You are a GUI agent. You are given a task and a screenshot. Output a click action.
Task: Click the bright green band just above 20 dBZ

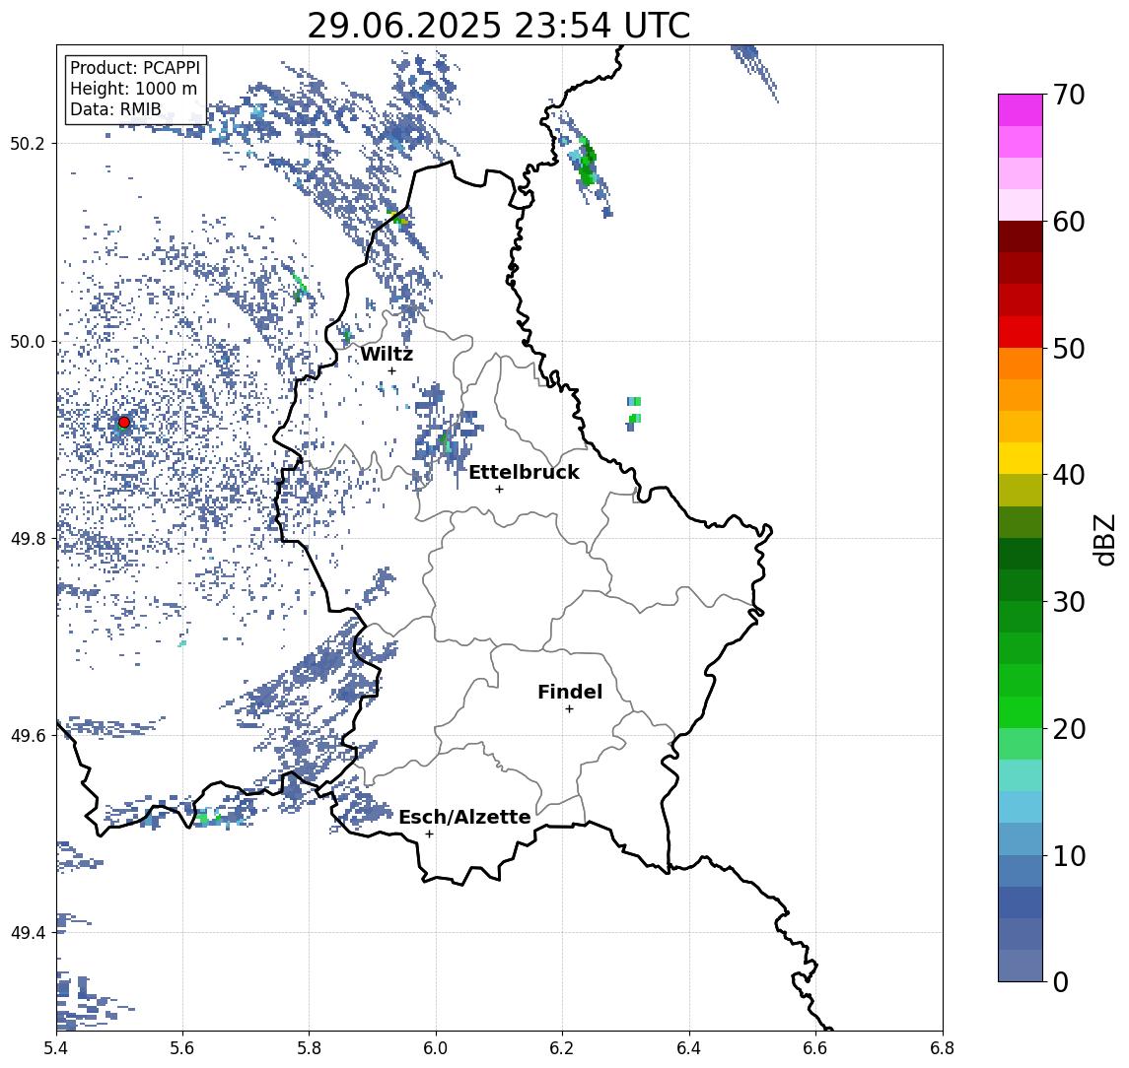(1021, 711)
